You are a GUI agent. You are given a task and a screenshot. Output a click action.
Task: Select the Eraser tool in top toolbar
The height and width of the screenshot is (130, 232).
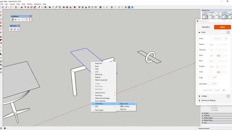3,7
